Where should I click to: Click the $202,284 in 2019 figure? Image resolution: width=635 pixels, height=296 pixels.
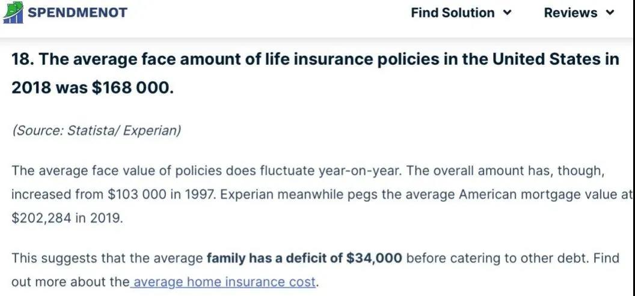coord(66,219)
